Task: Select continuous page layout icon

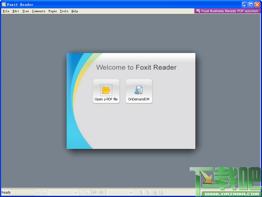Action: pos(149,192)
